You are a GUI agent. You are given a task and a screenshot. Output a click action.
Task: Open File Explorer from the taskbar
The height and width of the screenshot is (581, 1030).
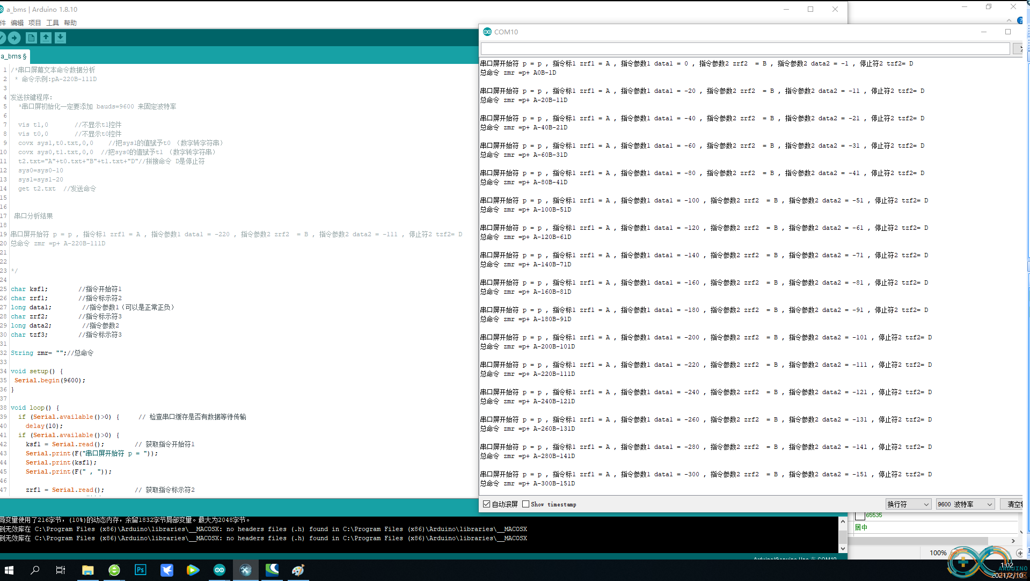click(87, 570)
